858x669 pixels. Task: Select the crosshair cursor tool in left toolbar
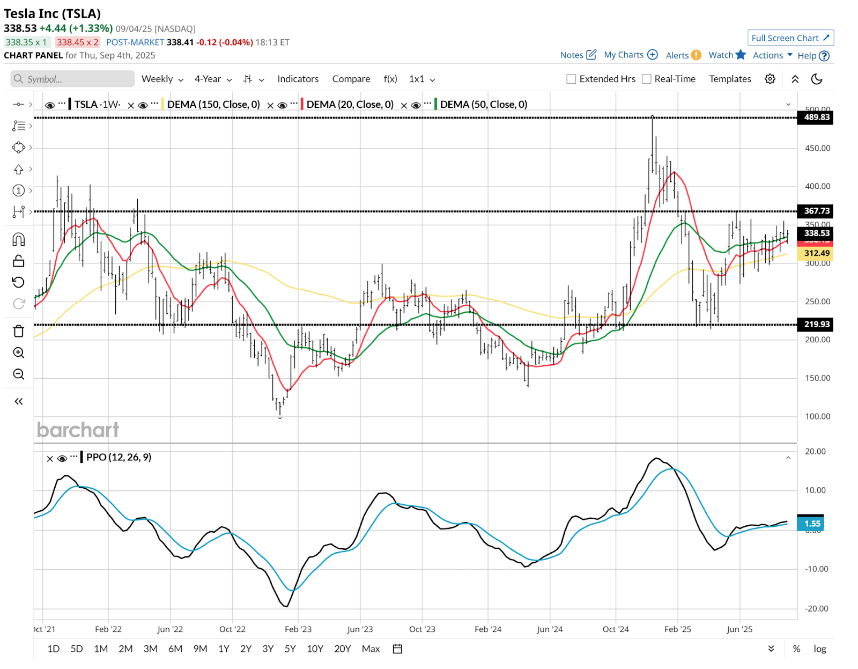(x=18, y=104)
